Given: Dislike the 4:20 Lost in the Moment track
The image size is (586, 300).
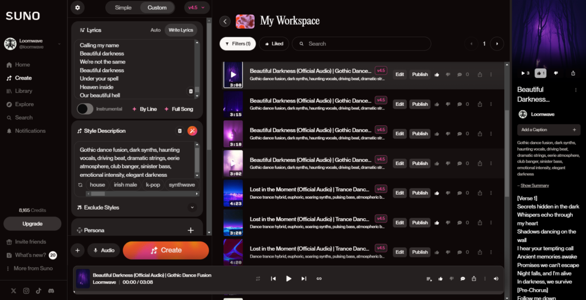Looking at the screenshot, I should [448, 252].
